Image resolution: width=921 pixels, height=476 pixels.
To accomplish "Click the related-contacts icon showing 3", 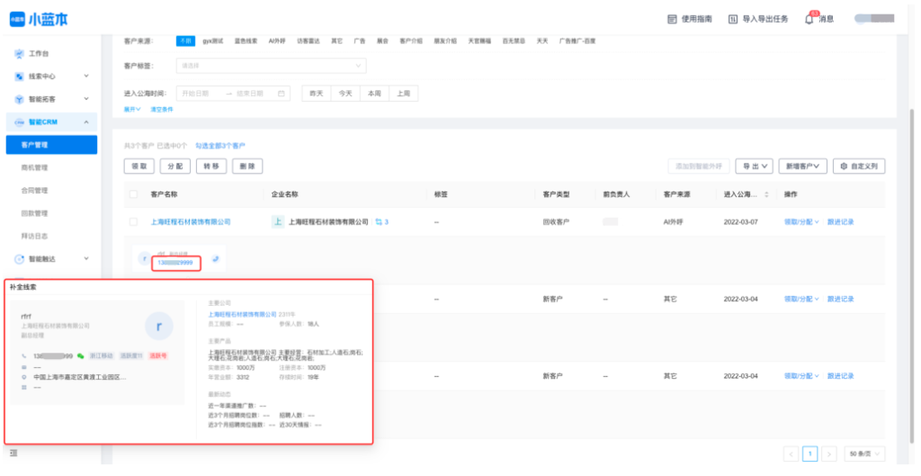I will (381, 221).
